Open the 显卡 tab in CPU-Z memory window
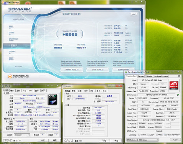Image resolution: width=183 pixels, height=144 pixels. click(x=98, y=91)
